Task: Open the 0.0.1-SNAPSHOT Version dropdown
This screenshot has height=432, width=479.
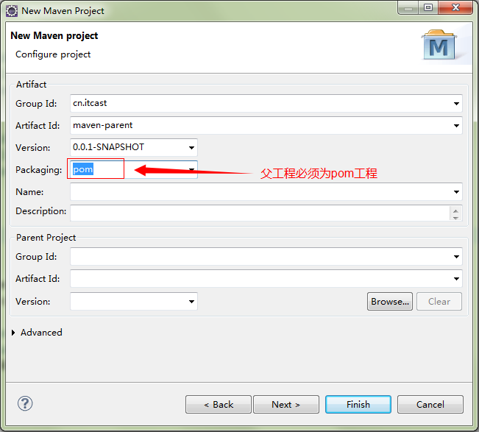Action: [192, 148]
